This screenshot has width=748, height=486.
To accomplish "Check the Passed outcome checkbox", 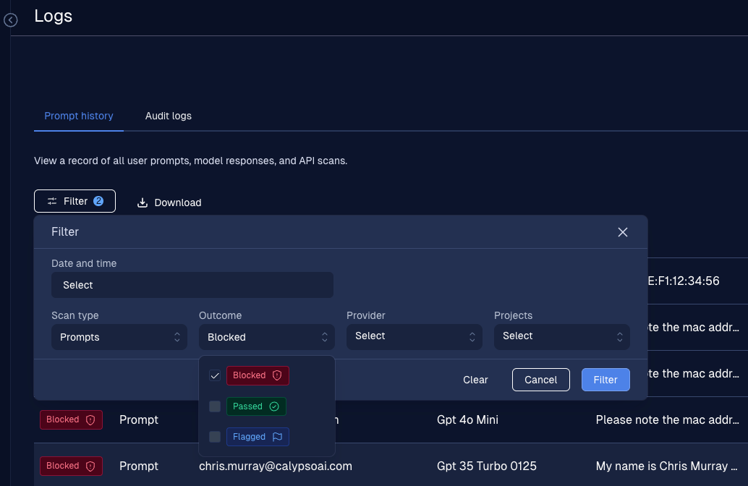I will coord(215,406).
